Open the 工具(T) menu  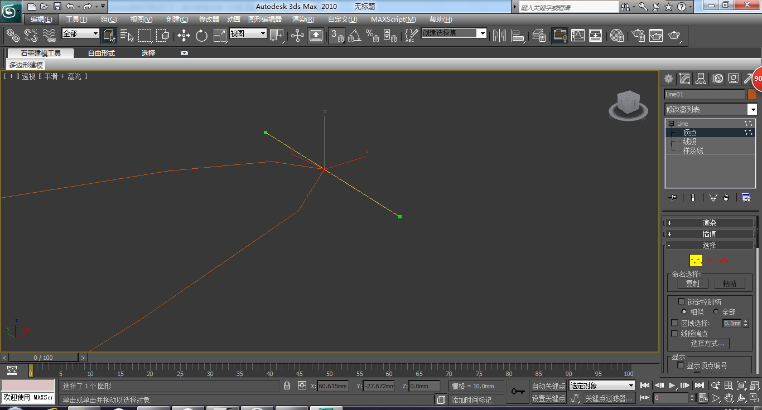point(76,19)
